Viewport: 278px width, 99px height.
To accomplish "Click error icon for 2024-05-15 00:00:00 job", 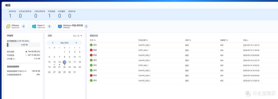I will tap(91, 55).
